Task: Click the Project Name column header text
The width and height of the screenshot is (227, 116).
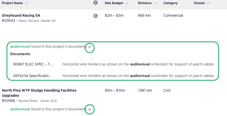Action: [12, 3]
